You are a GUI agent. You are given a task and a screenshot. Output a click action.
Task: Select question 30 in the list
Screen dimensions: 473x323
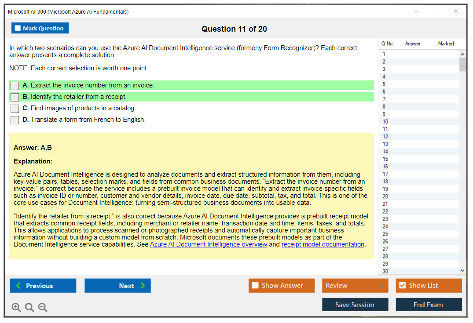(x=419, y=271)
